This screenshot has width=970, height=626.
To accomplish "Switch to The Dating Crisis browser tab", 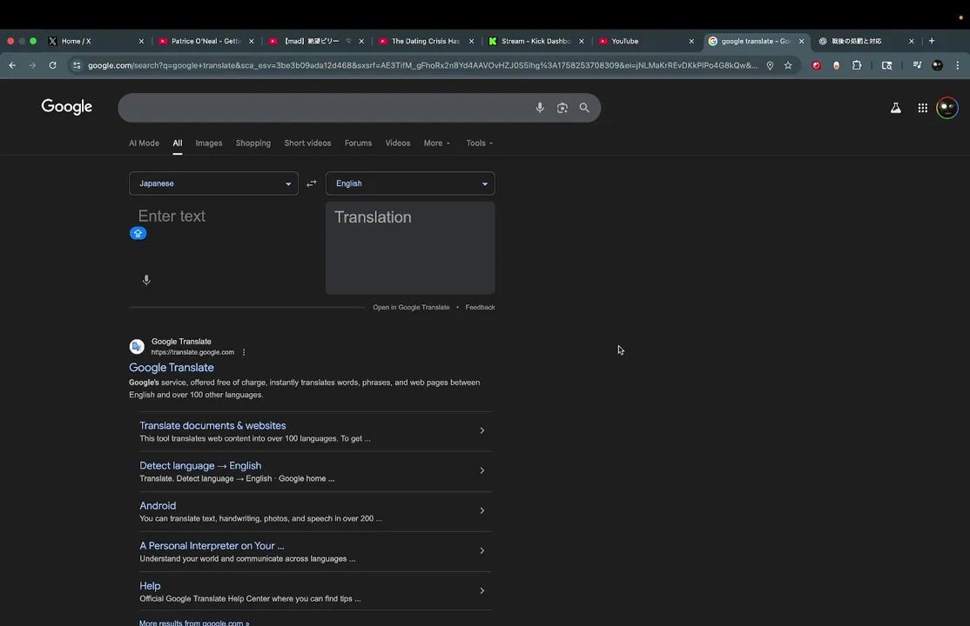I will tap(426, 41).
